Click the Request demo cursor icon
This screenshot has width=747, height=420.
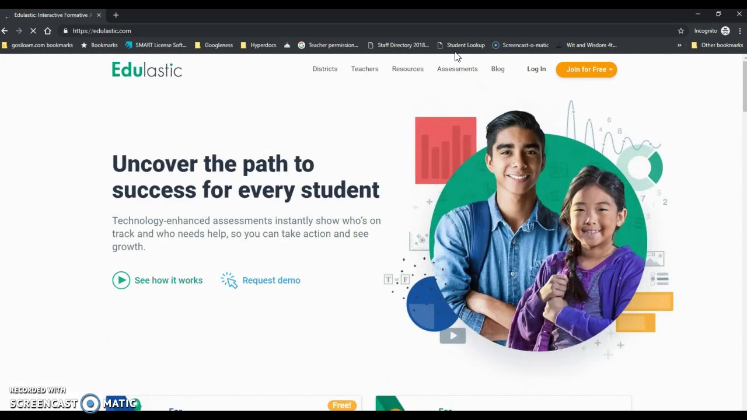tap(229, 281)
